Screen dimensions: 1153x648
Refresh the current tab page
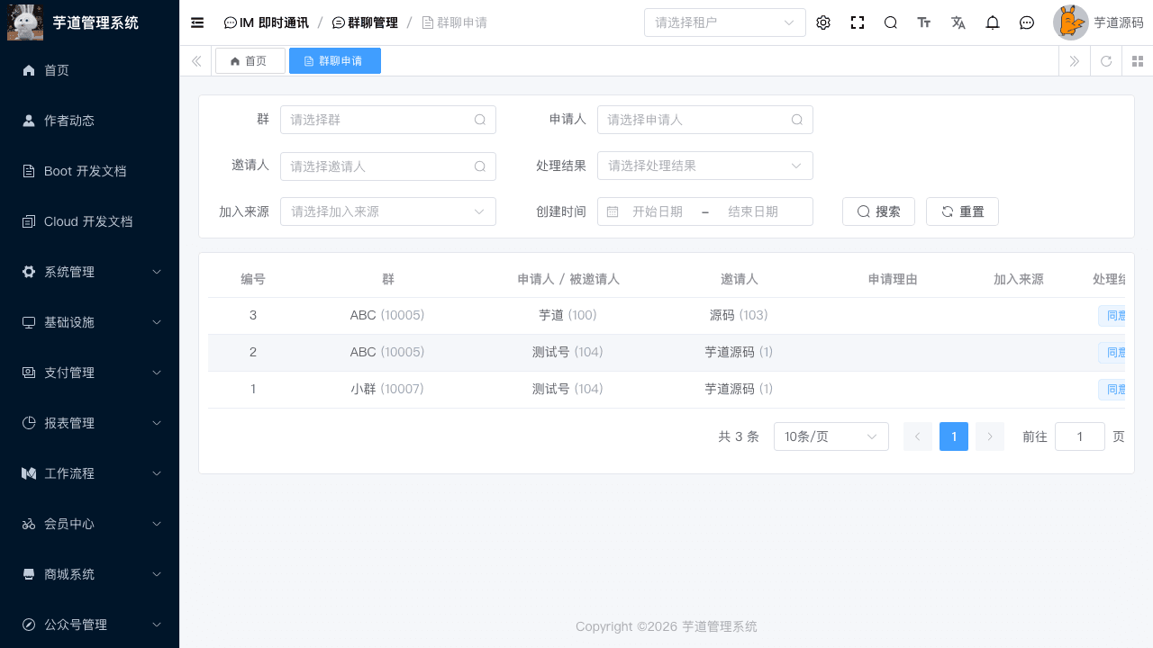point(1106,61)
